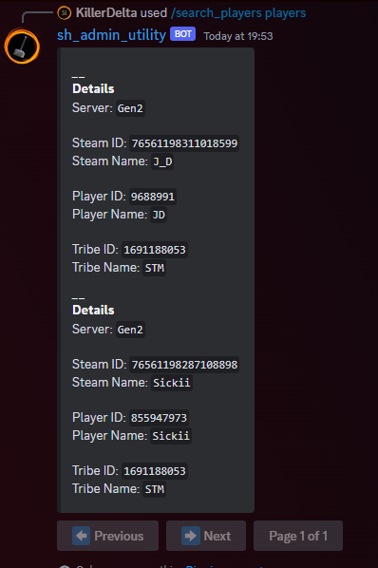Click the first Tribe ID 1691188053 value
Image resolution: width=378 pixels, height=568 pixels.
154,250
